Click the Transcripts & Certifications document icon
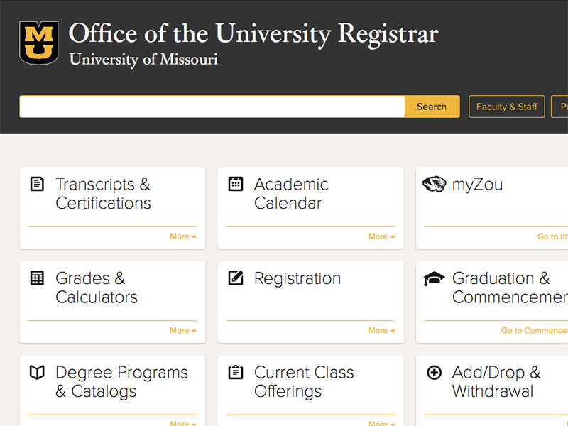This screenshot has height=426, width=568. tap(37, 184)
